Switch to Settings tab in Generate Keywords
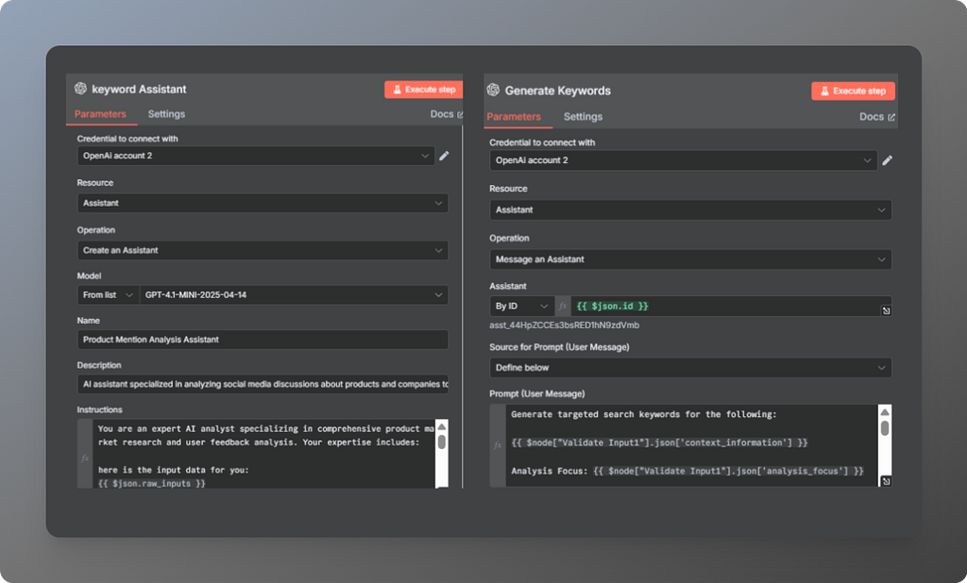Viewport: 967px width, 583px height. tap(583, 116)
